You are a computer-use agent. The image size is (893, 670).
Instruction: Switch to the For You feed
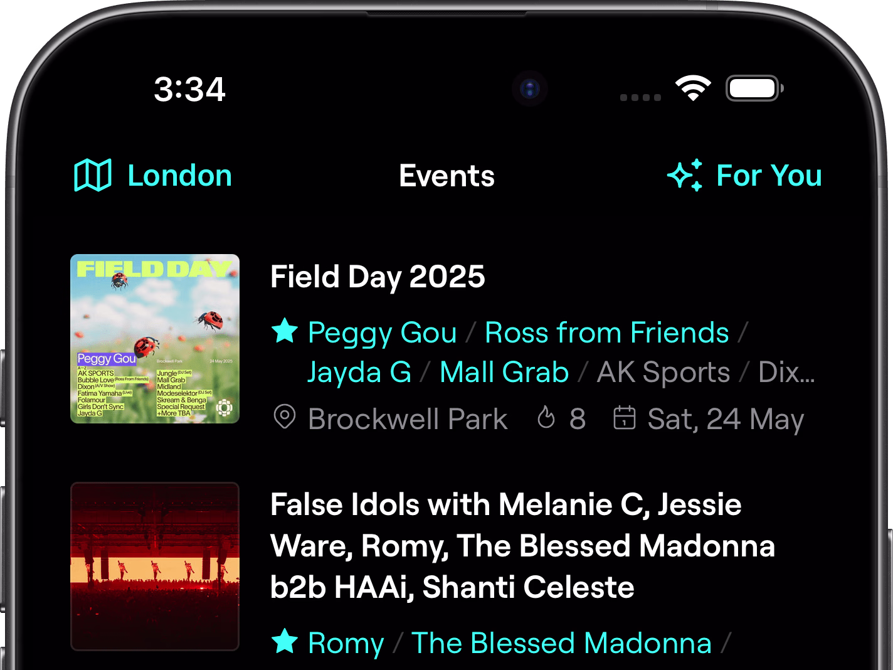769,176
